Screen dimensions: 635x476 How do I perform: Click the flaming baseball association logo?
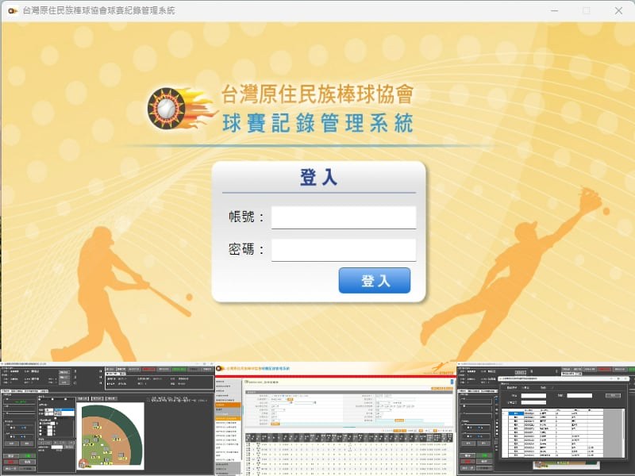coord(168,108)
